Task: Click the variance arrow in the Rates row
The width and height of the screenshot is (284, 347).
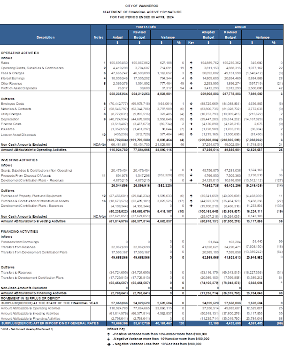Action: pyautogui.click(x=191, y=63)
